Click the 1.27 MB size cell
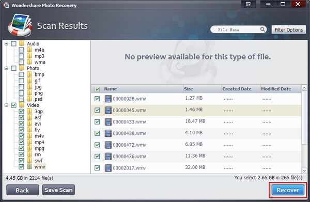 [194, 98]
